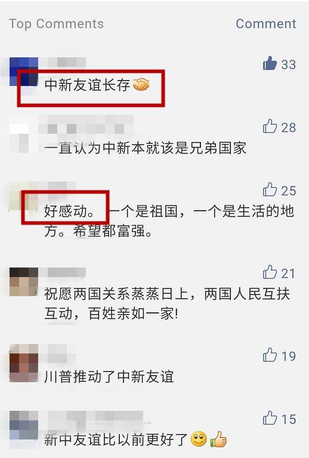Image resolution: width=309 pixels, height=458 pixels.
Task: Select the comment 中新友谊长存
Action: click(x=87, y=85)
